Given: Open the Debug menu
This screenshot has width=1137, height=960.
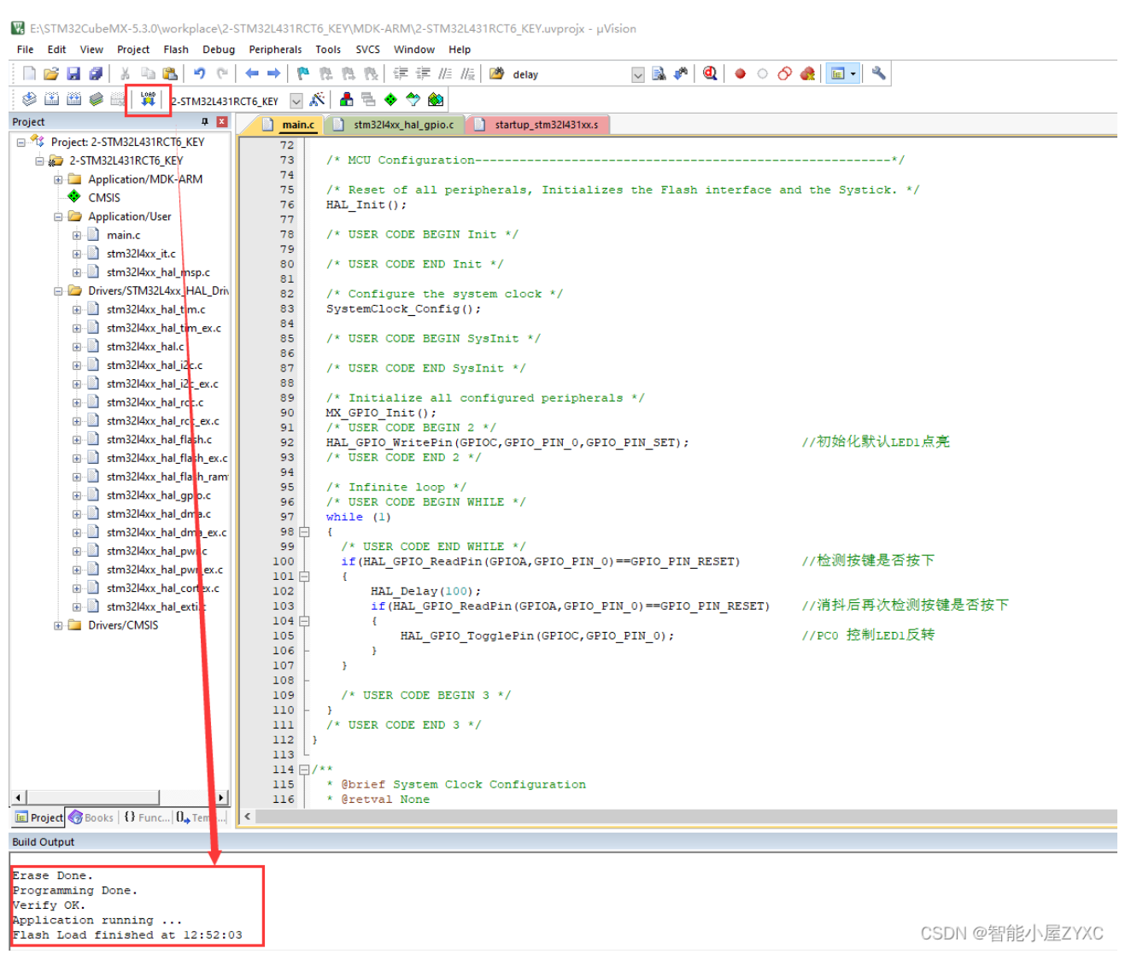Looking at the screenshot, I should (219, 50).
